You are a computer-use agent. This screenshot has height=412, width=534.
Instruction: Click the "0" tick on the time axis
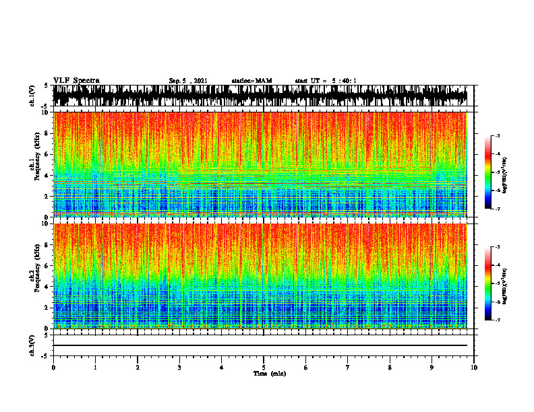pyautogui.click(x=53, y=368)
